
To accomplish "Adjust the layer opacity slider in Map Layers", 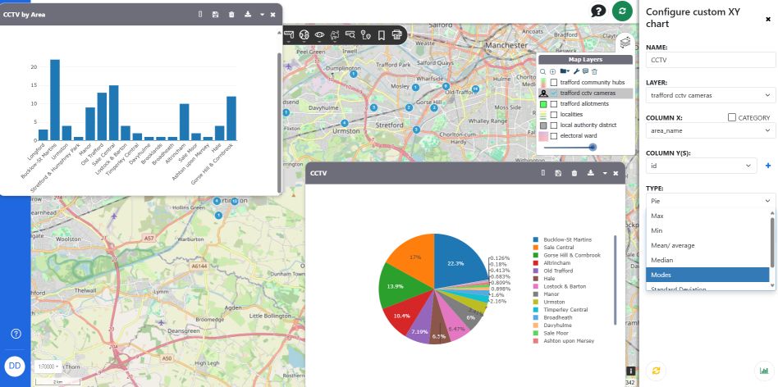I will (593, 147).
